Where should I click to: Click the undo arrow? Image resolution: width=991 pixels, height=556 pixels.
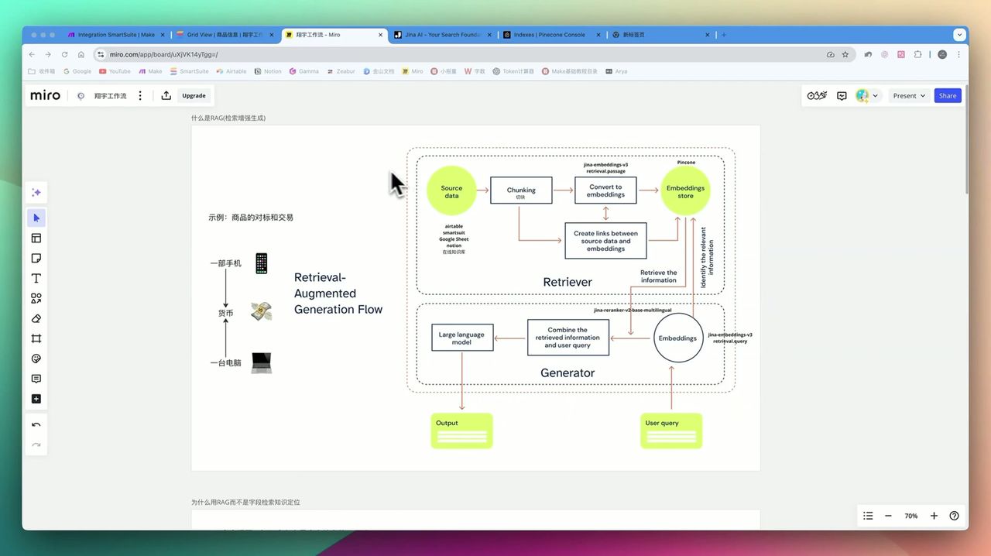tap(36, 425)
